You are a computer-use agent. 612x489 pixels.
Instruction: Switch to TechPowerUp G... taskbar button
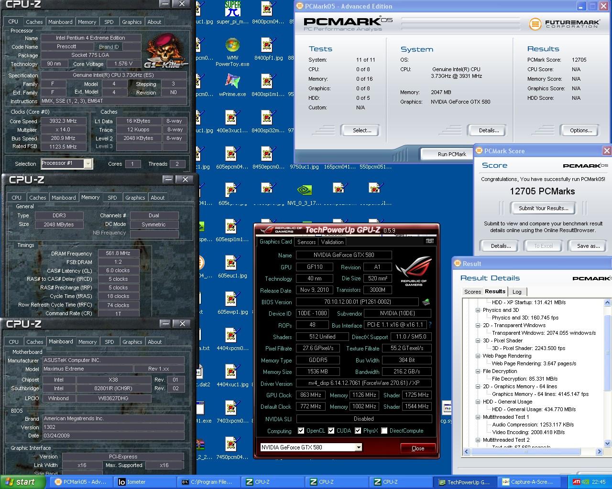(x=465, y=482)
